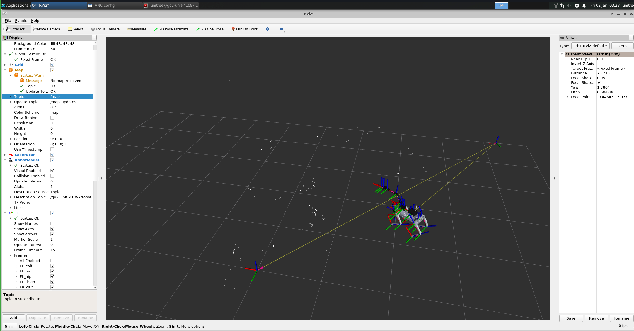Click the blue plus add-tool icon
Screen dimensions: 634x331
[x=267, y=29]
